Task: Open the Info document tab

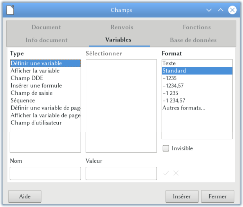Action: [x=46, y=40]
